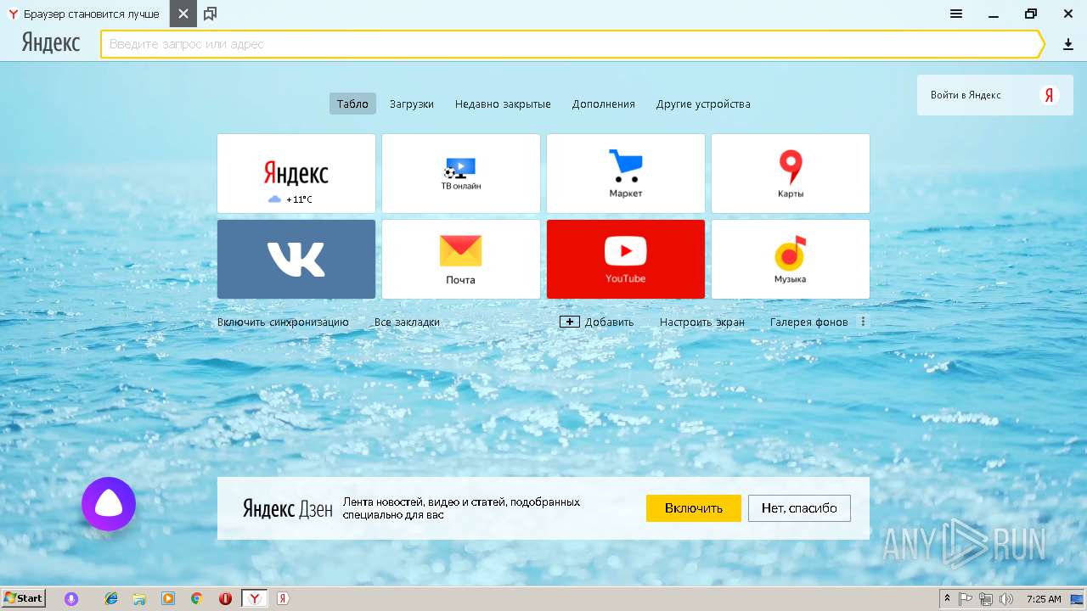Open the Маркет shopping cart tile
The height and width of the screenshot is (611, 1087).
pyautogui.click(x=626, y=173)
